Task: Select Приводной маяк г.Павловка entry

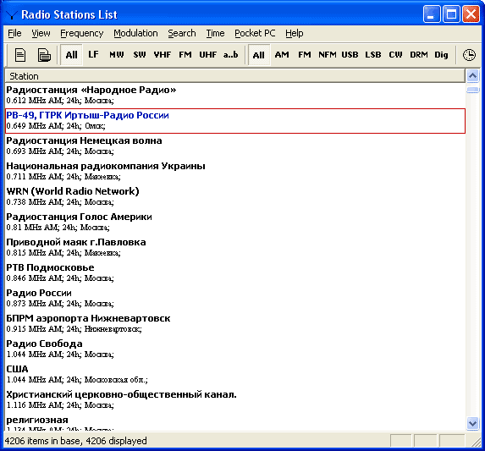Action: [x=235, y=247]
